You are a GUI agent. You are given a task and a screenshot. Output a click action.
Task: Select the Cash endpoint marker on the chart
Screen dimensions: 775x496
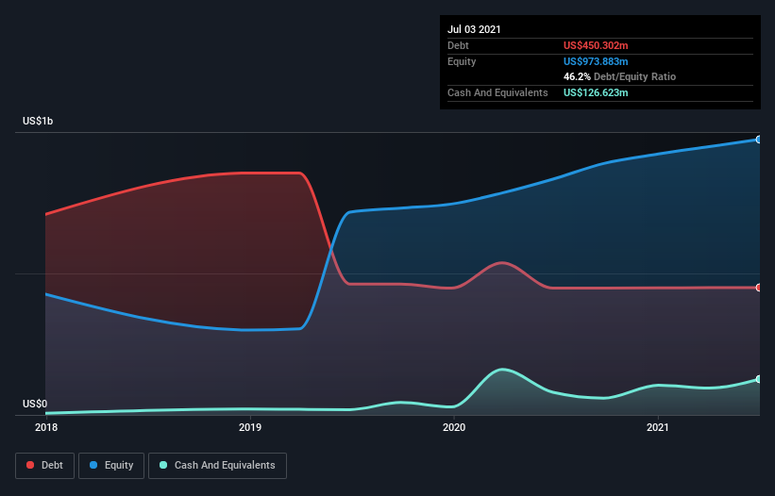tap(758, 379)
